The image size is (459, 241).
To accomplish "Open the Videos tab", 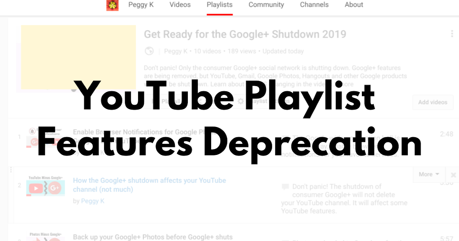I will (180, 5).
